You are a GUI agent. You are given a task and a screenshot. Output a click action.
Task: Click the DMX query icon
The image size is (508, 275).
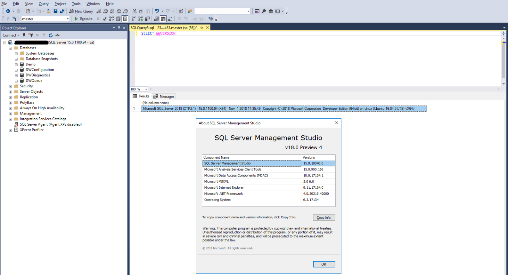pyautogui.click(x=112, y=11)
